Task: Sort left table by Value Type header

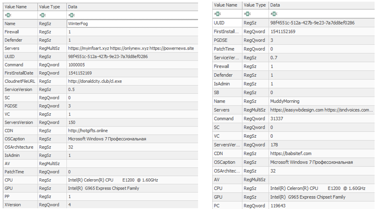Action: [49, 7]
